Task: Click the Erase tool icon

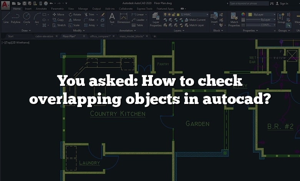Action: click(x=103, y=15)
